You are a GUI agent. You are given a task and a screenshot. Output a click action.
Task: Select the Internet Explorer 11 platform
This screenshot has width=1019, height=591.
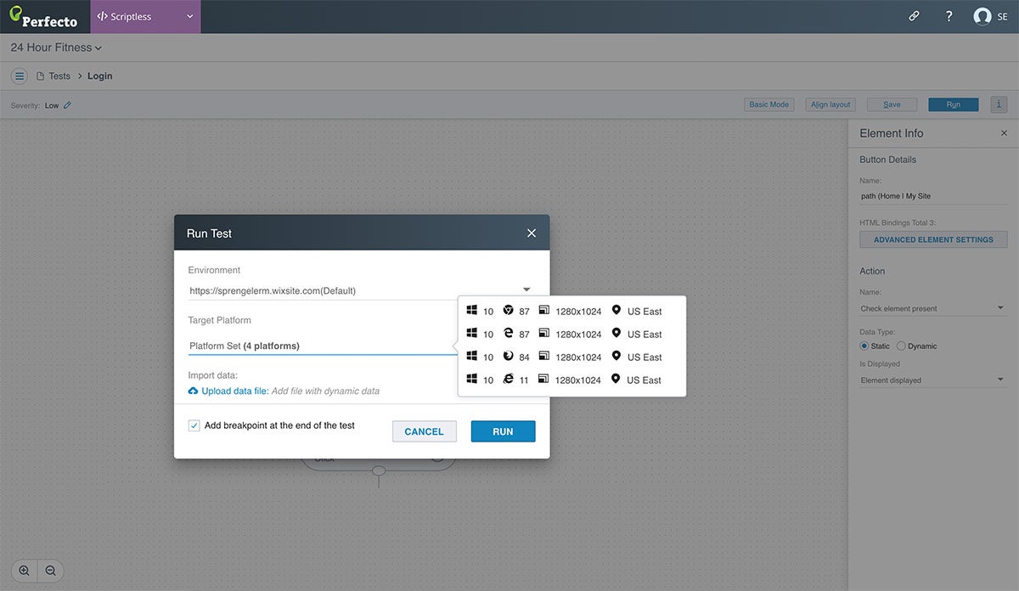pyautogui.click(x=509, y=380)
